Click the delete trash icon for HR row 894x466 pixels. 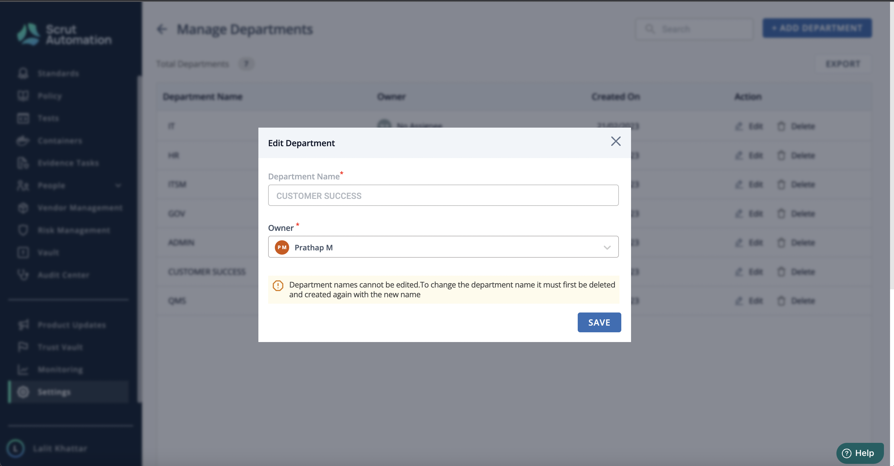(781, 155)
